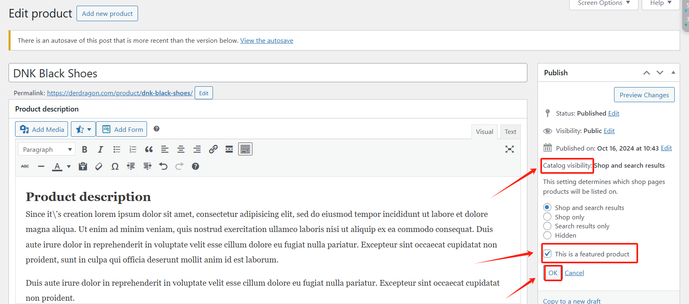Screen dimensions: 689x304
Task: Increase the paragraph indent
Action: click(x=147, y=166)
